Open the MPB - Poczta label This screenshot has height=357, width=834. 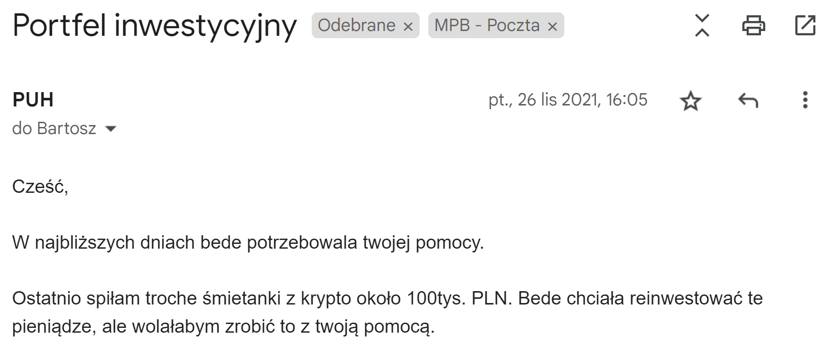coord(487,25)
